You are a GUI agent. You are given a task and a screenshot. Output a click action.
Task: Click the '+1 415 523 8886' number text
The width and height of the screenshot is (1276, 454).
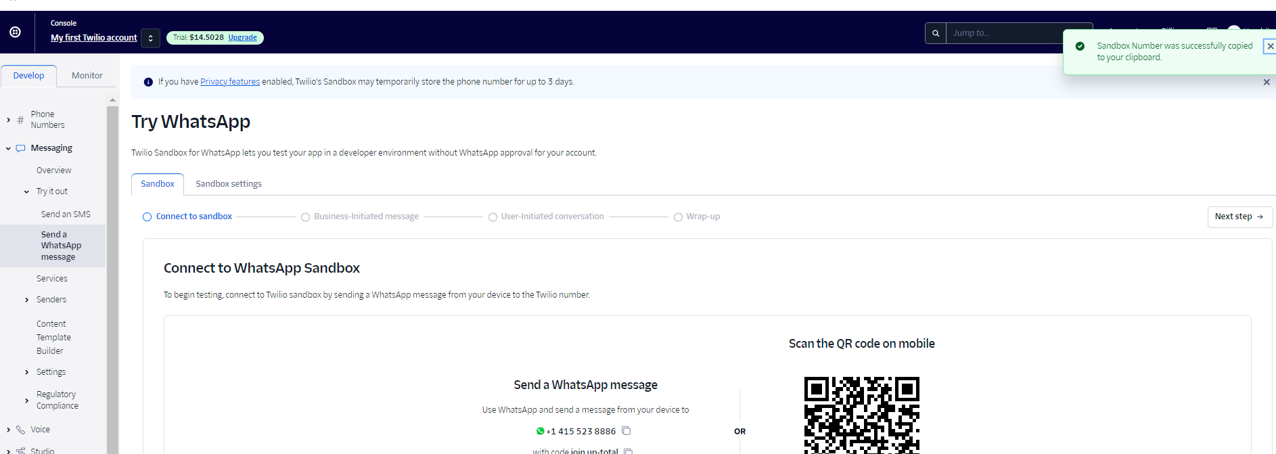coord(581,432)
